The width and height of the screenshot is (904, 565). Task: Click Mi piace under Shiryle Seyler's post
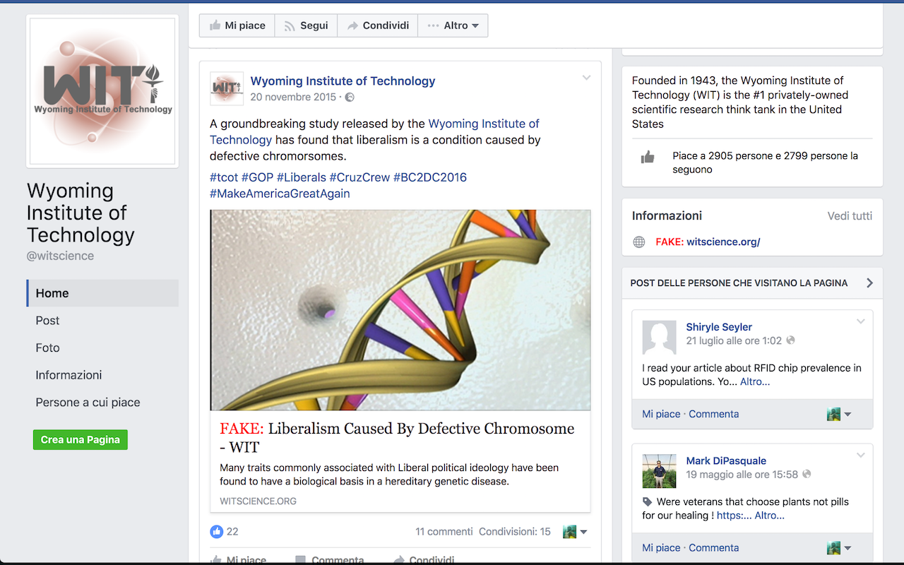661,414
